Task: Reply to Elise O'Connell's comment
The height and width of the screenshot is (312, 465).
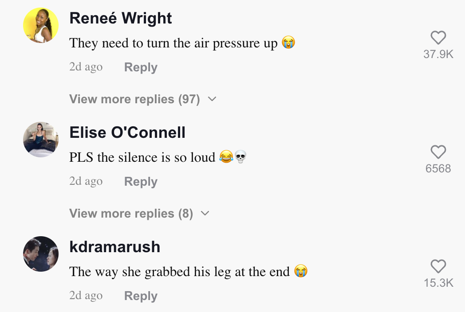Action: pyautogui.click(x=141, y=182)
